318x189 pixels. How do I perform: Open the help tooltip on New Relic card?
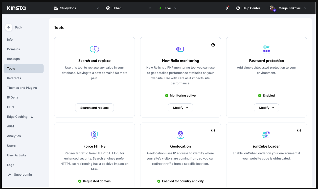(x=213, y=45)
